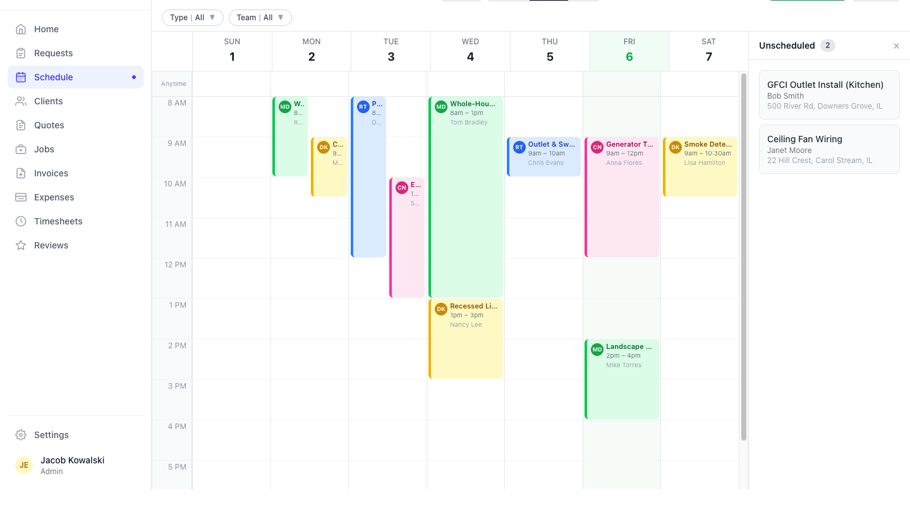Close the Unscheduled panel

[896, 46]
